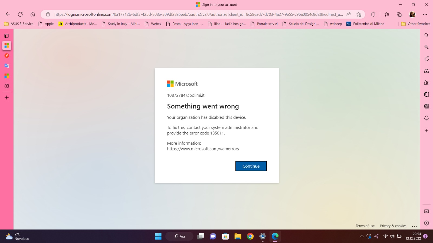
Task: Expand the Other favorites folder
Action: (x=415, y=24)
